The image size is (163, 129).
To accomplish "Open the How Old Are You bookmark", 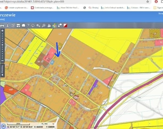I will [x=68, y=8].
